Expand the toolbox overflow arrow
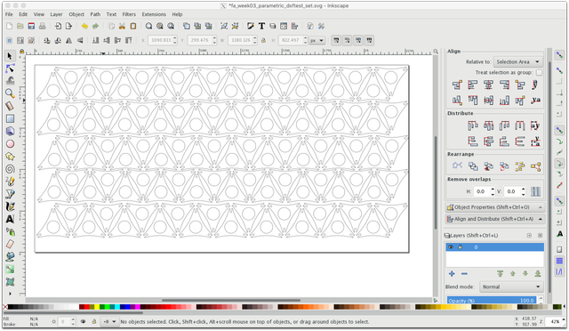Viewport: 569px width, 331px height. click(10, 294)
